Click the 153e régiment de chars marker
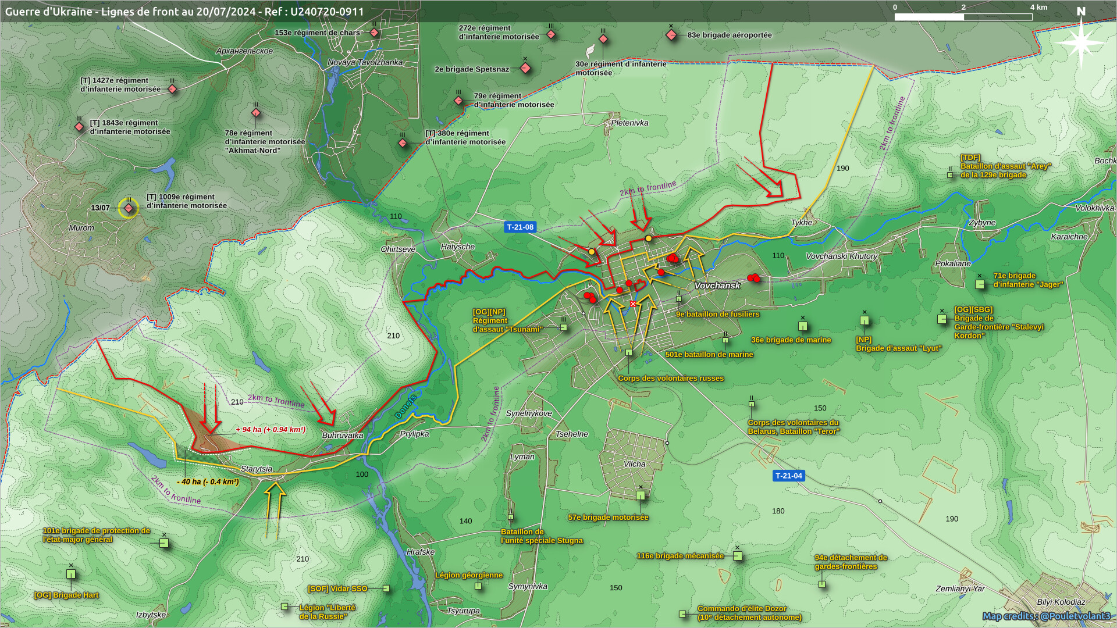 click(x=374, y=33)
